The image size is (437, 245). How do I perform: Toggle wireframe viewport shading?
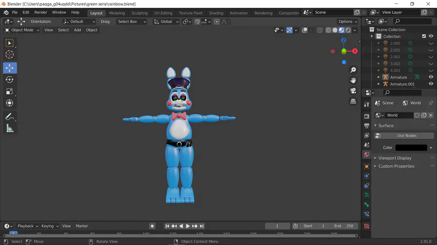pos(328,30)
